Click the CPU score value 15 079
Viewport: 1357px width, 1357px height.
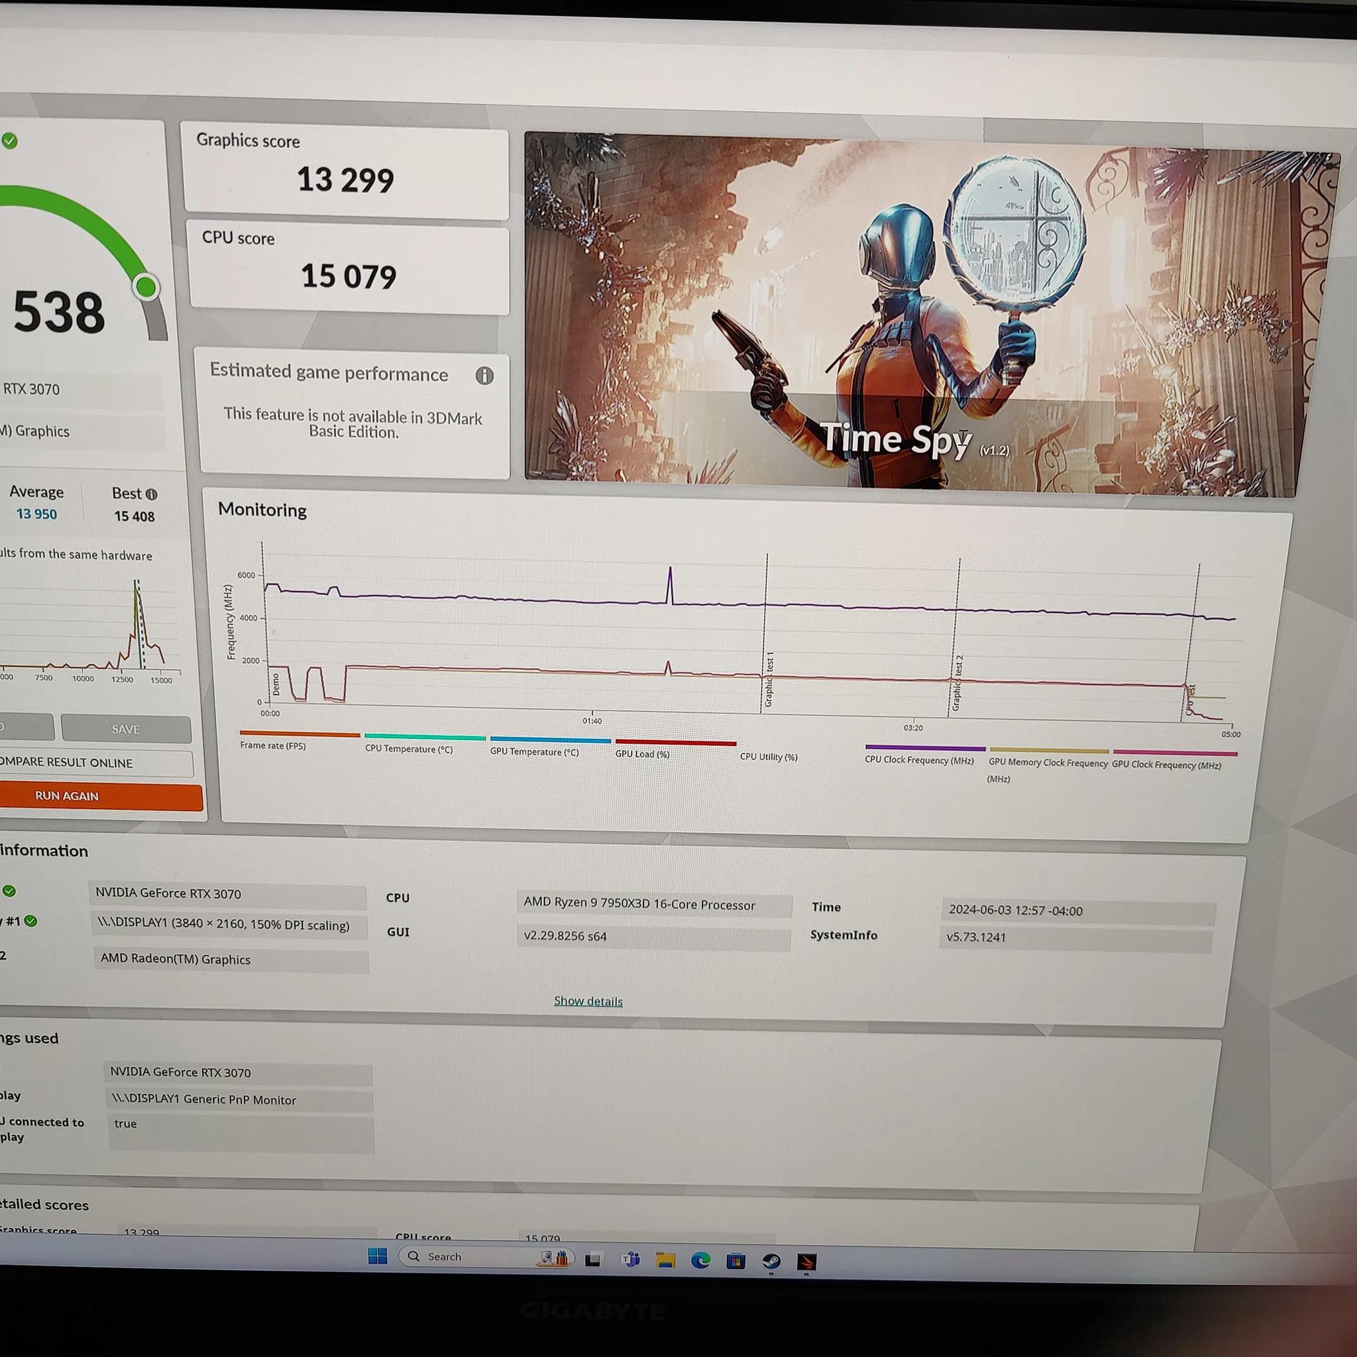349,276
